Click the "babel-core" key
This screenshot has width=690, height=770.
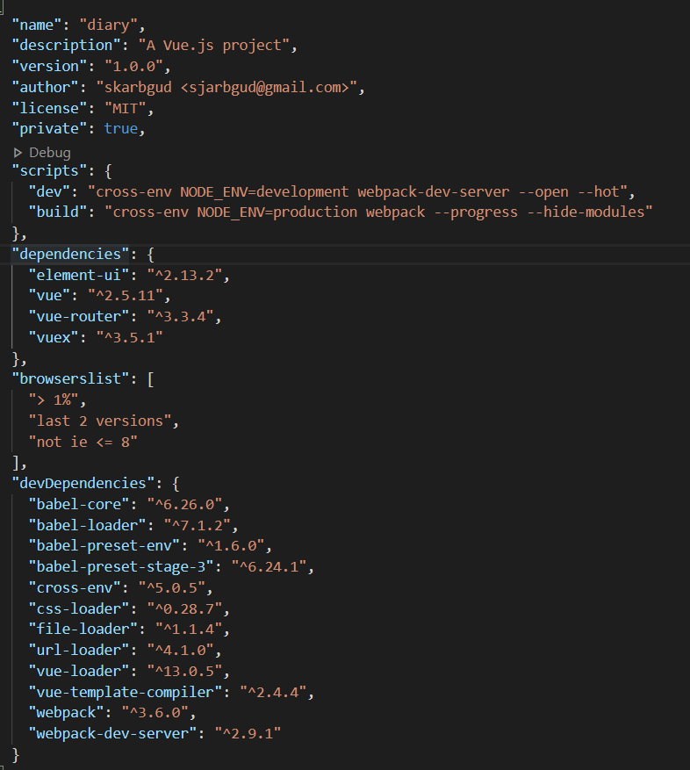click(79, 504)
